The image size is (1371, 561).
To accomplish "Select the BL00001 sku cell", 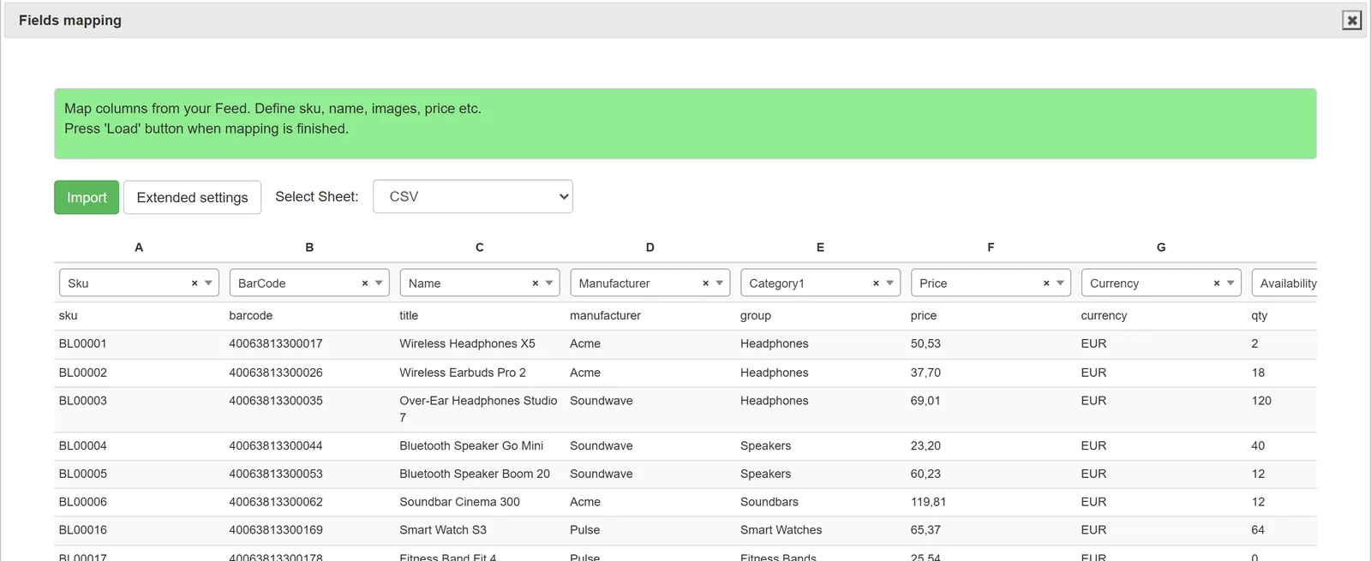I will pos(83,343).
